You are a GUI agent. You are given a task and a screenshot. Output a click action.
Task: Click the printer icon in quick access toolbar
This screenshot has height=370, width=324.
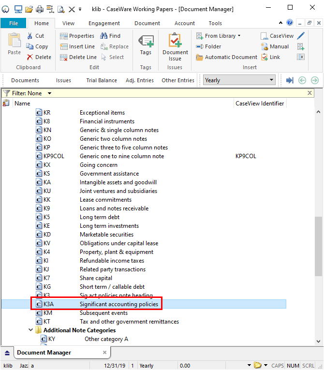pos(40,9)
